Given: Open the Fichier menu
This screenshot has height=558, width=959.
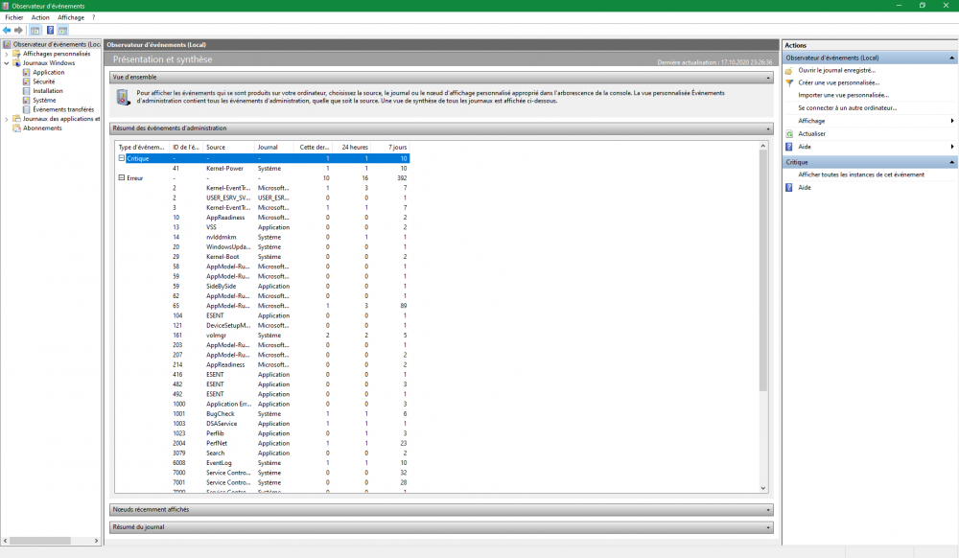Looking at the screenshot, I should (x=13, y=17).
